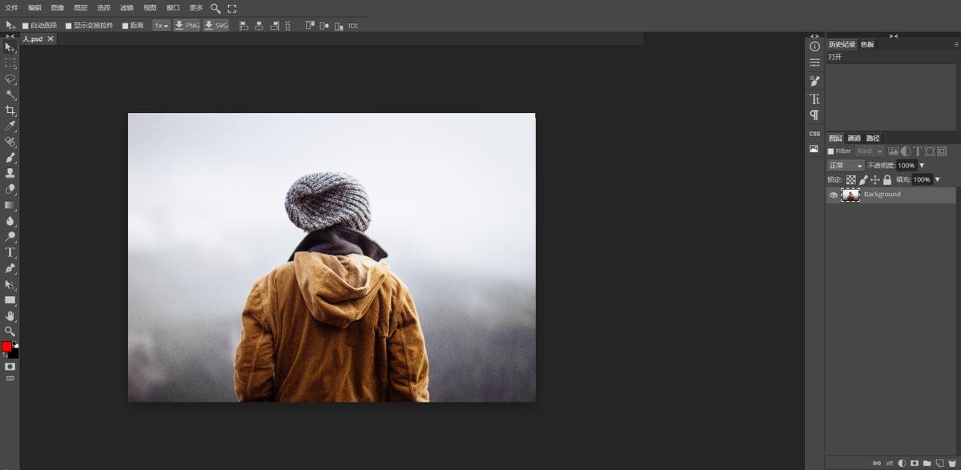The image size is (961, 470).
Task: Select the Eraser tool
Action: click(x=10, y=190)
